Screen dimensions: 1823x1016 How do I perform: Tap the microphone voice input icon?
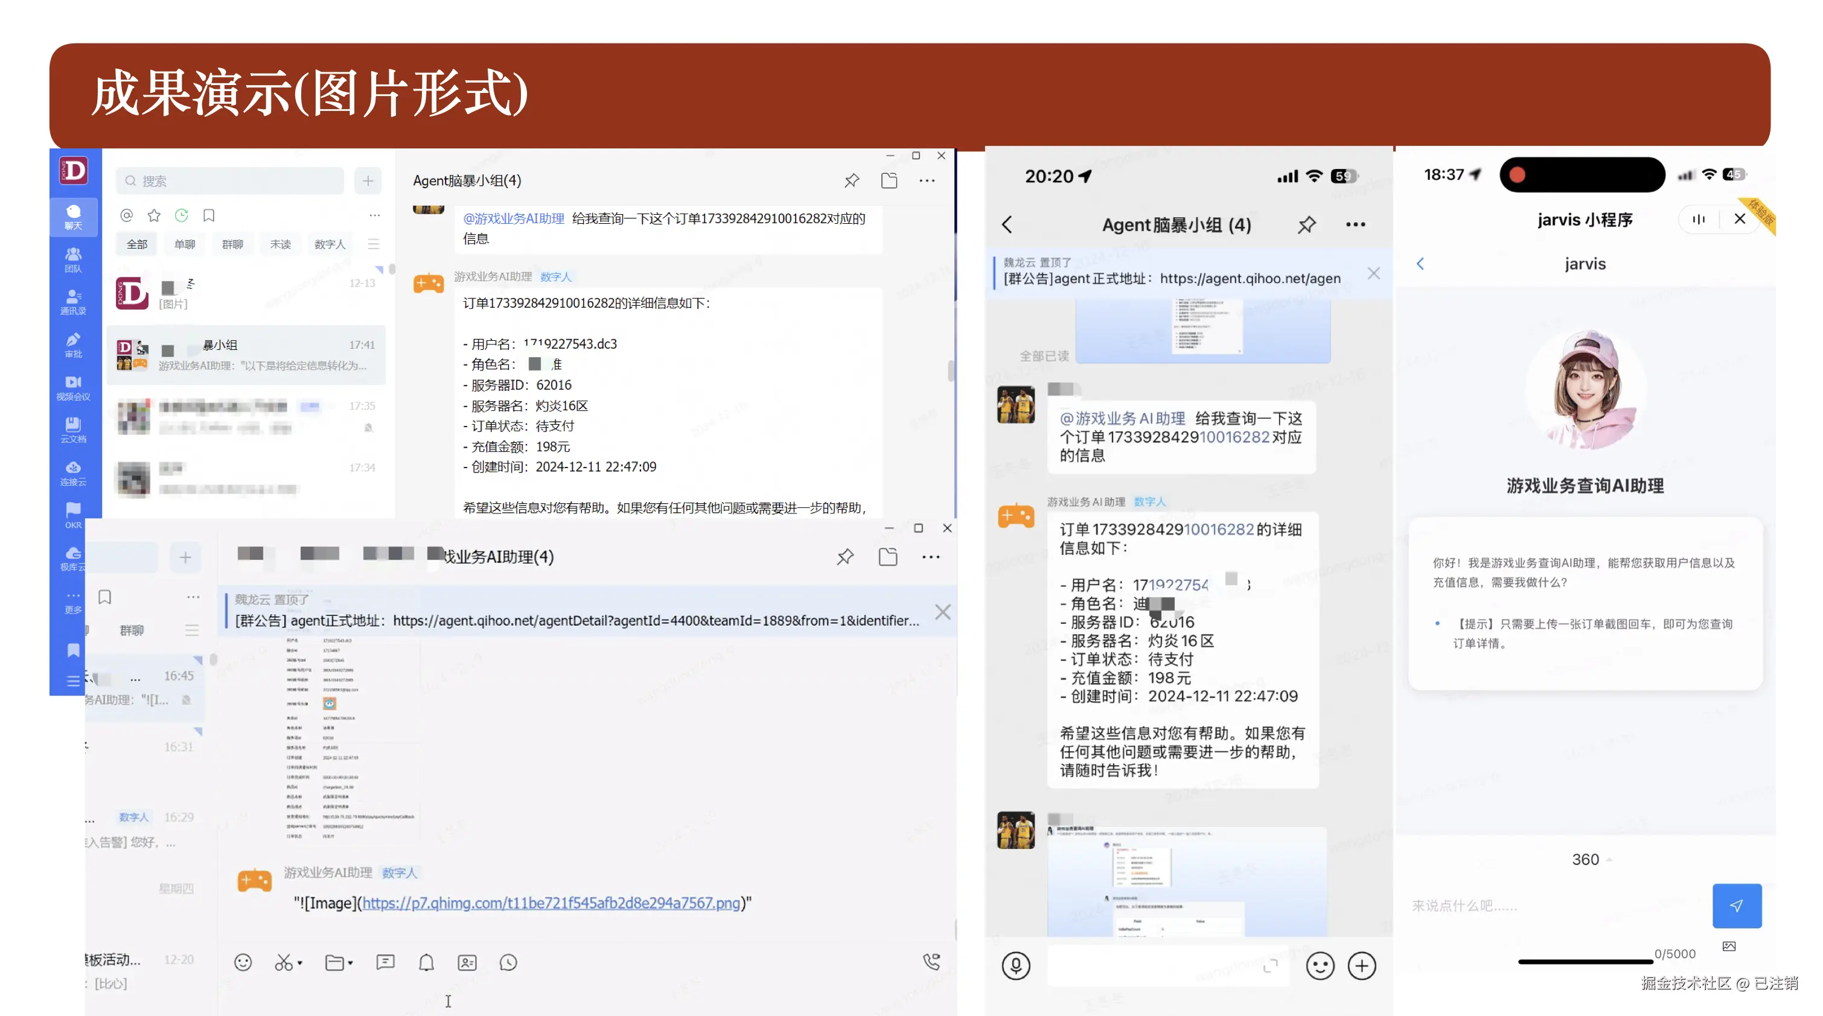click(1015, 966)
